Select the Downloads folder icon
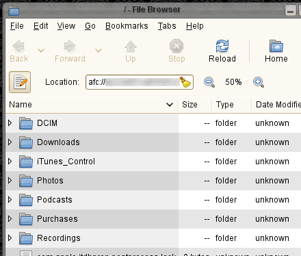Viewport: 301px width, 256px height. [x=26, y=142]
